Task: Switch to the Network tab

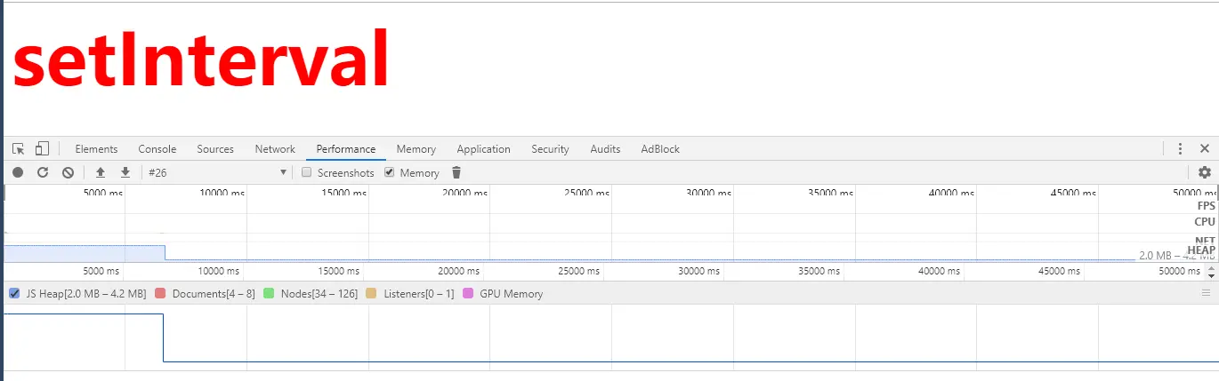Action: tap(275, 149)
